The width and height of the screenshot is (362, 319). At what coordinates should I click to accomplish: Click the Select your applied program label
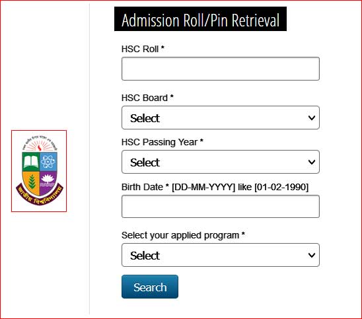[x=183, y=235]
